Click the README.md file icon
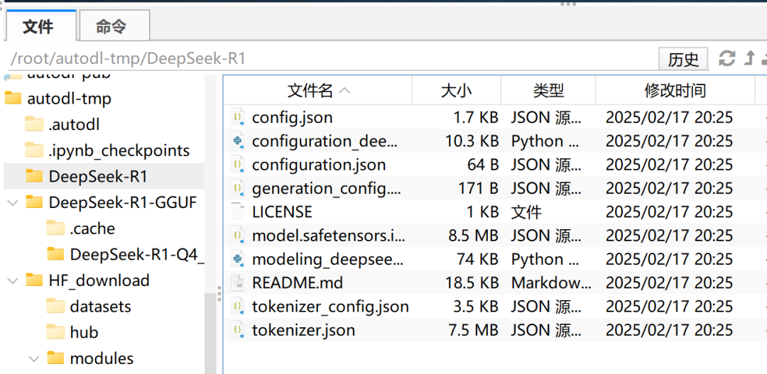Viewport: 767px width, 374px height. [x=238, y=282]
